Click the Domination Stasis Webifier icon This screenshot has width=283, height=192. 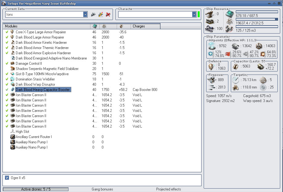[x=12, y=79]
